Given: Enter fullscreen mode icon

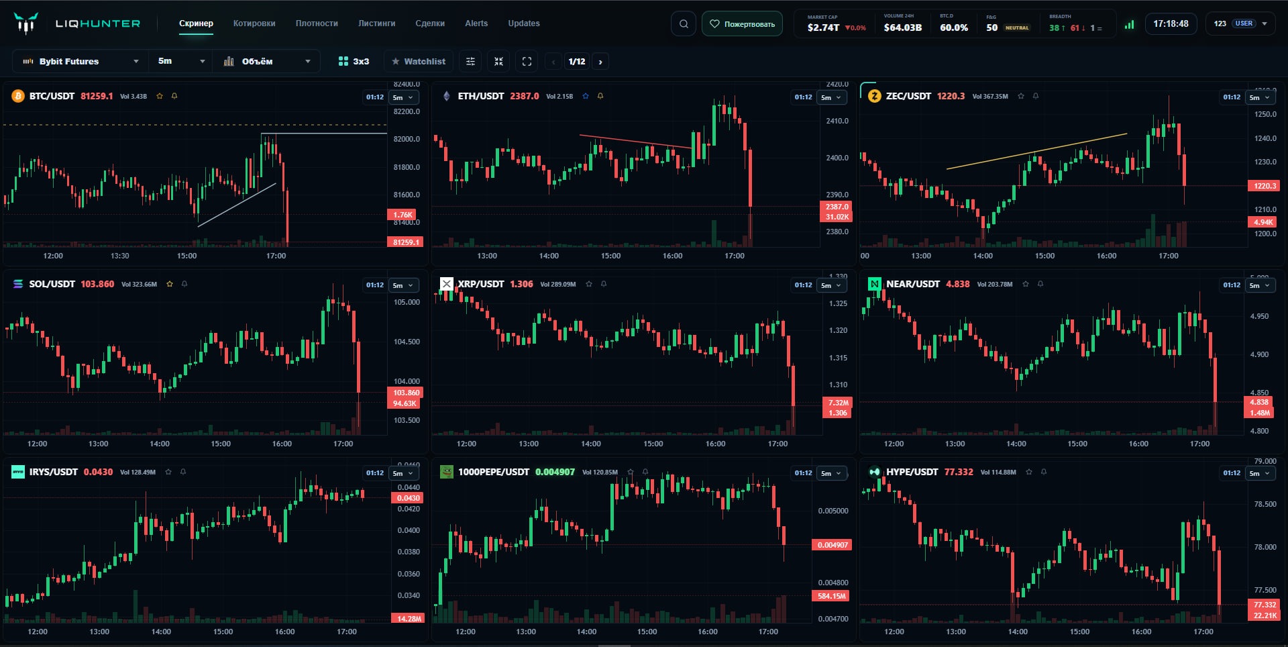Looking at the screenshot, I should tap(527, 61).
